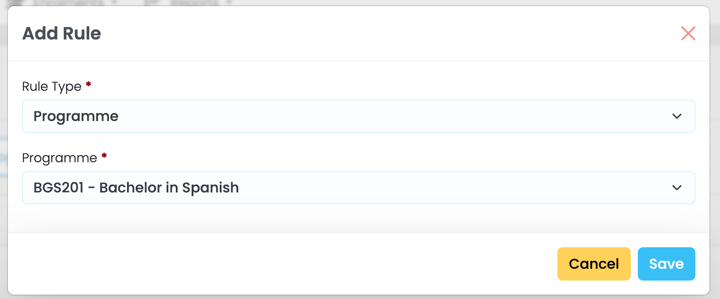Save the new rule
Screen dimensions: 720x299
pos(666,264)
